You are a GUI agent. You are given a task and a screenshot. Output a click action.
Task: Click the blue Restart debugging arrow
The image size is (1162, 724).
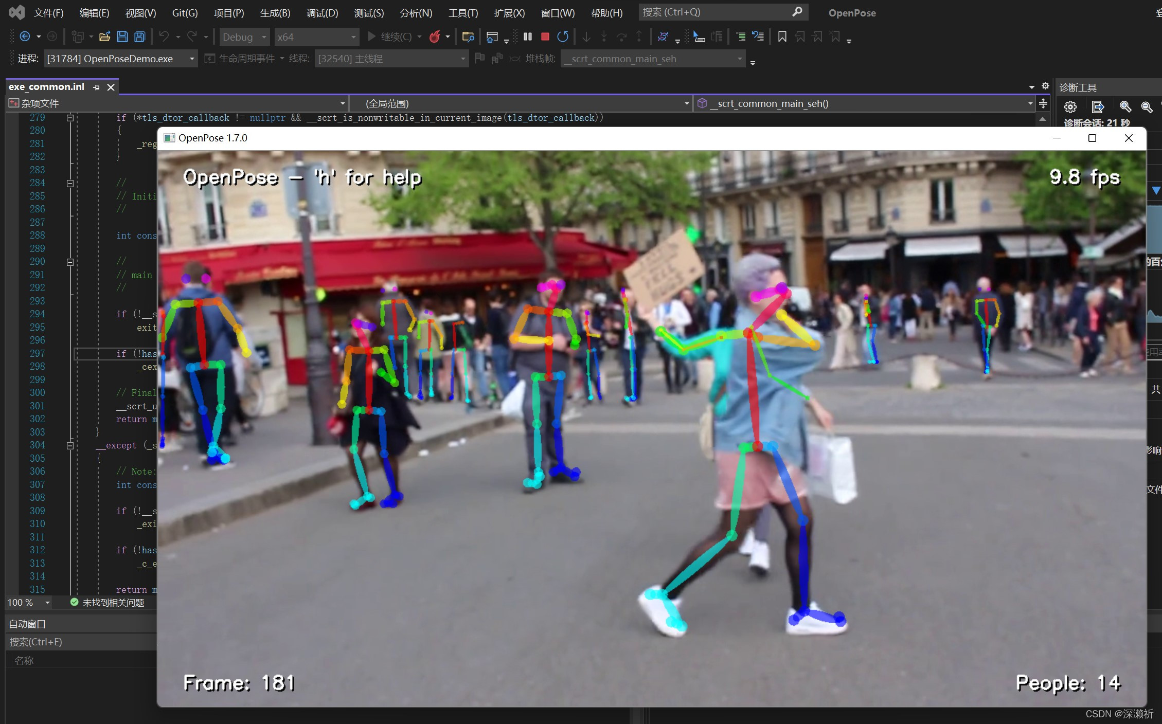tap(563, 37)
